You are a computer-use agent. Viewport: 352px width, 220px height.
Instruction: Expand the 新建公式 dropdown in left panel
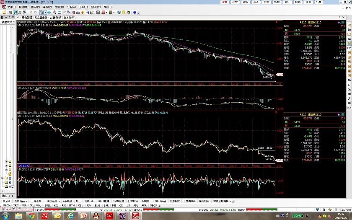coord(15,22)
